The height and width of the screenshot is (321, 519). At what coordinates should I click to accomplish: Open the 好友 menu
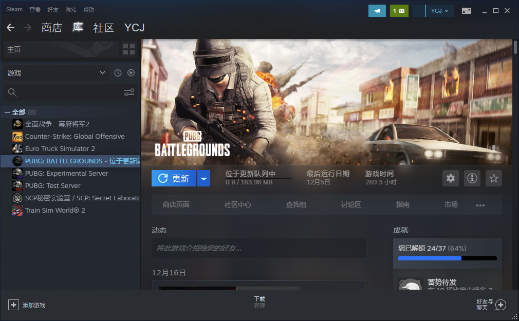tap(53, 10)
